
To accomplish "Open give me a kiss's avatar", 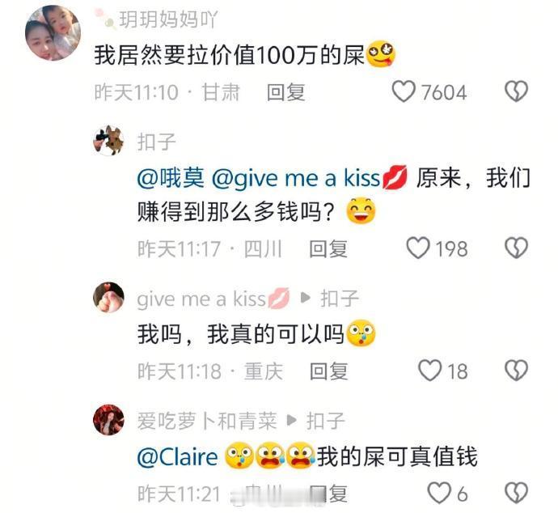I will coord(108,297).
